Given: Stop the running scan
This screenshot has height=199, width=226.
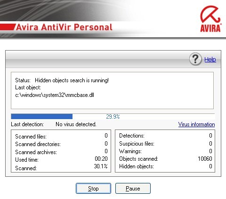Looking at the screenshot, I should [x=93, y=188].
